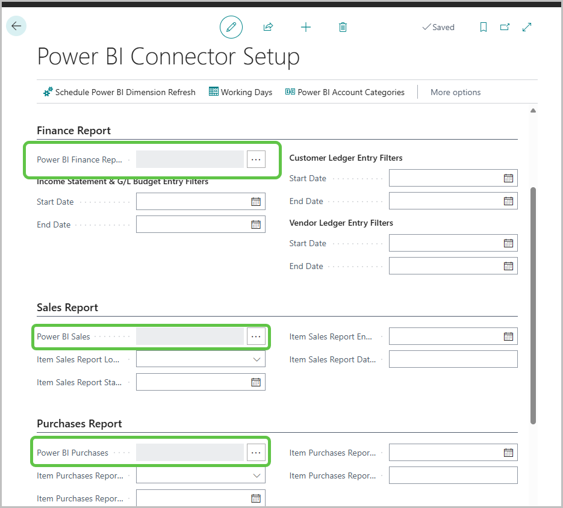Expand Item Purchases Repor... dropdown under Power BI Purchases

coord(257,475)
